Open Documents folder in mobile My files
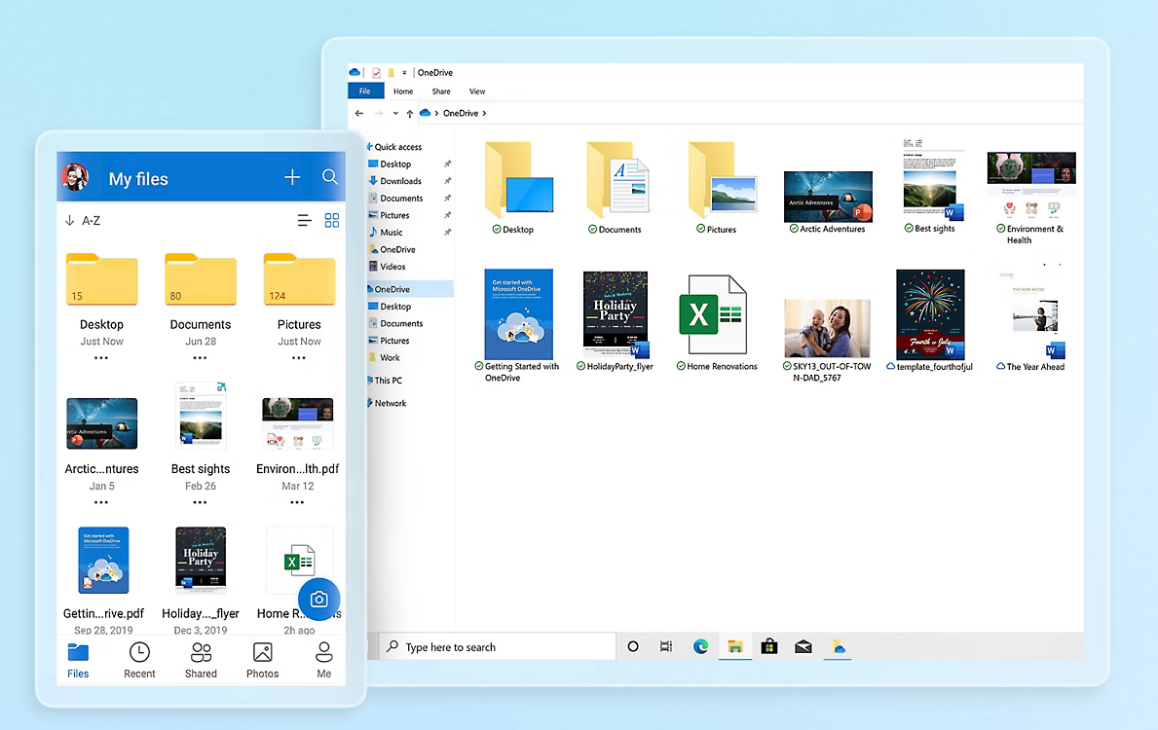The width and height of the screenshot is (1158, 730). click(201, 279)
